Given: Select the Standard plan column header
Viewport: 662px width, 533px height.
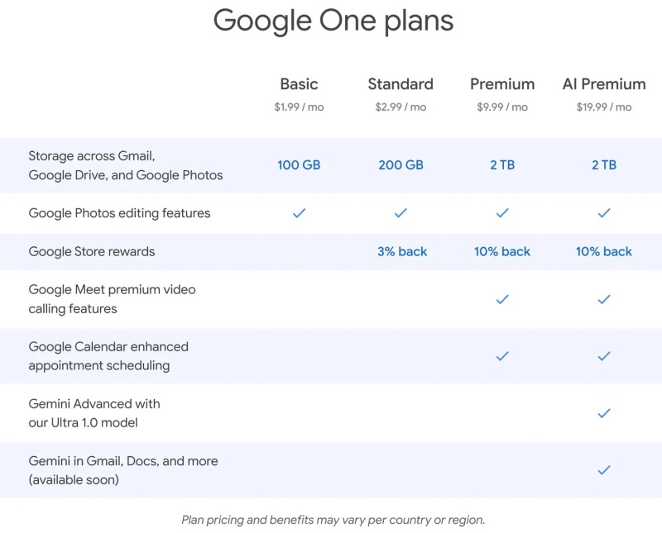Looking at the screenshot, I should coord(401,84).
